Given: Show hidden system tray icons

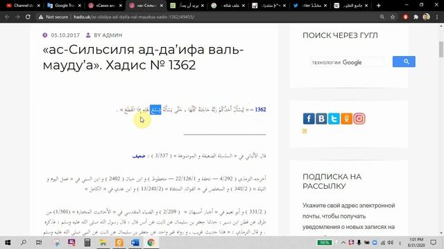Looking at the screenshot, I should coord(343,243).
